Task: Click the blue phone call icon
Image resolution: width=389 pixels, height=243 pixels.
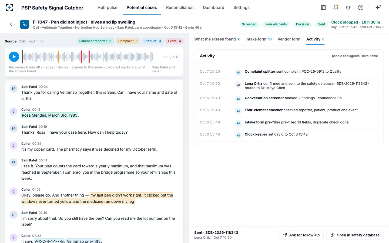Action: coord(25,24)
